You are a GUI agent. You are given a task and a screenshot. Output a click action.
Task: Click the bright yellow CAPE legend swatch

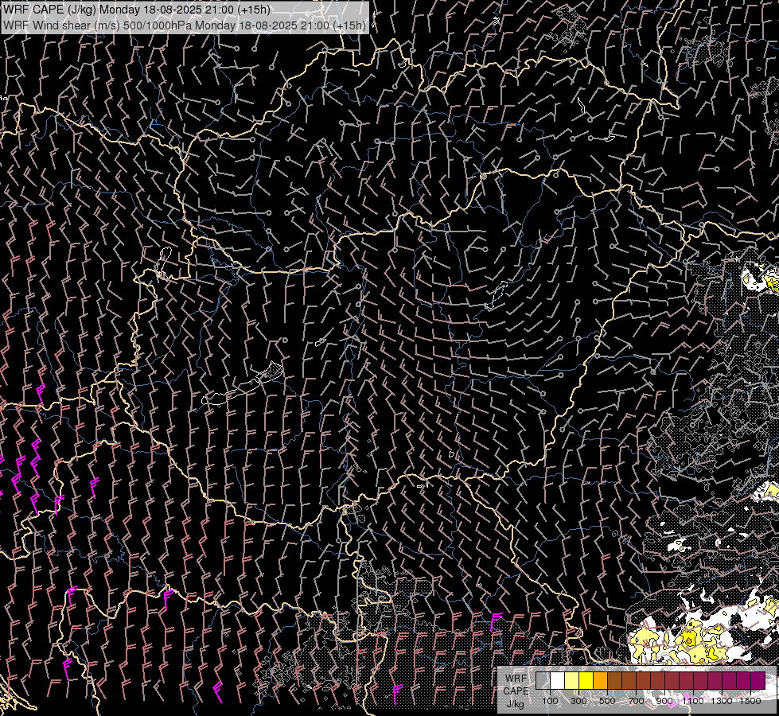(x=586, y=680)
